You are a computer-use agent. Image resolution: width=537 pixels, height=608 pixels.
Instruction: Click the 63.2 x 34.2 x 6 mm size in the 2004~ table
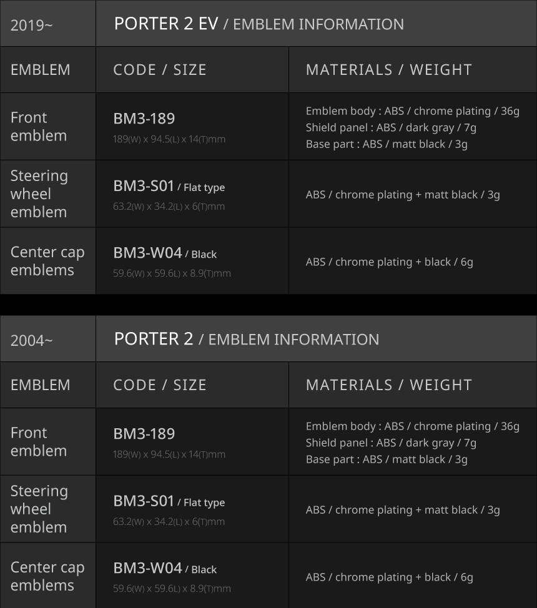point(169,521)
